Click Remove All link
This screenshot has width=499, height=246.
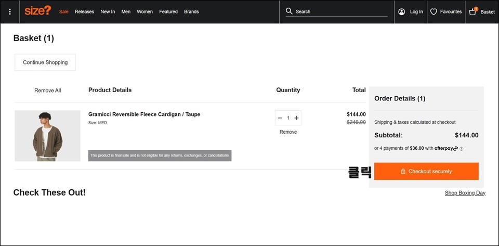(48, 90)
